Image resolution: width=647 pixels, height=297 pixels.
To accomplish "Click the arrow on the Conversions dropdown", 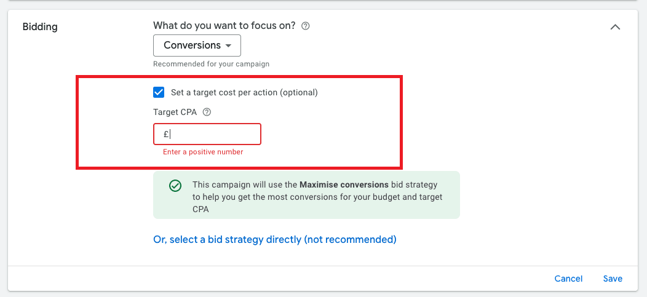I will pyautogui.click(x=229, y=46).
